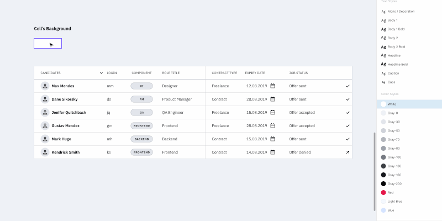Click the QA component tag
Viewport: 442px width, 221px height.
141,113
